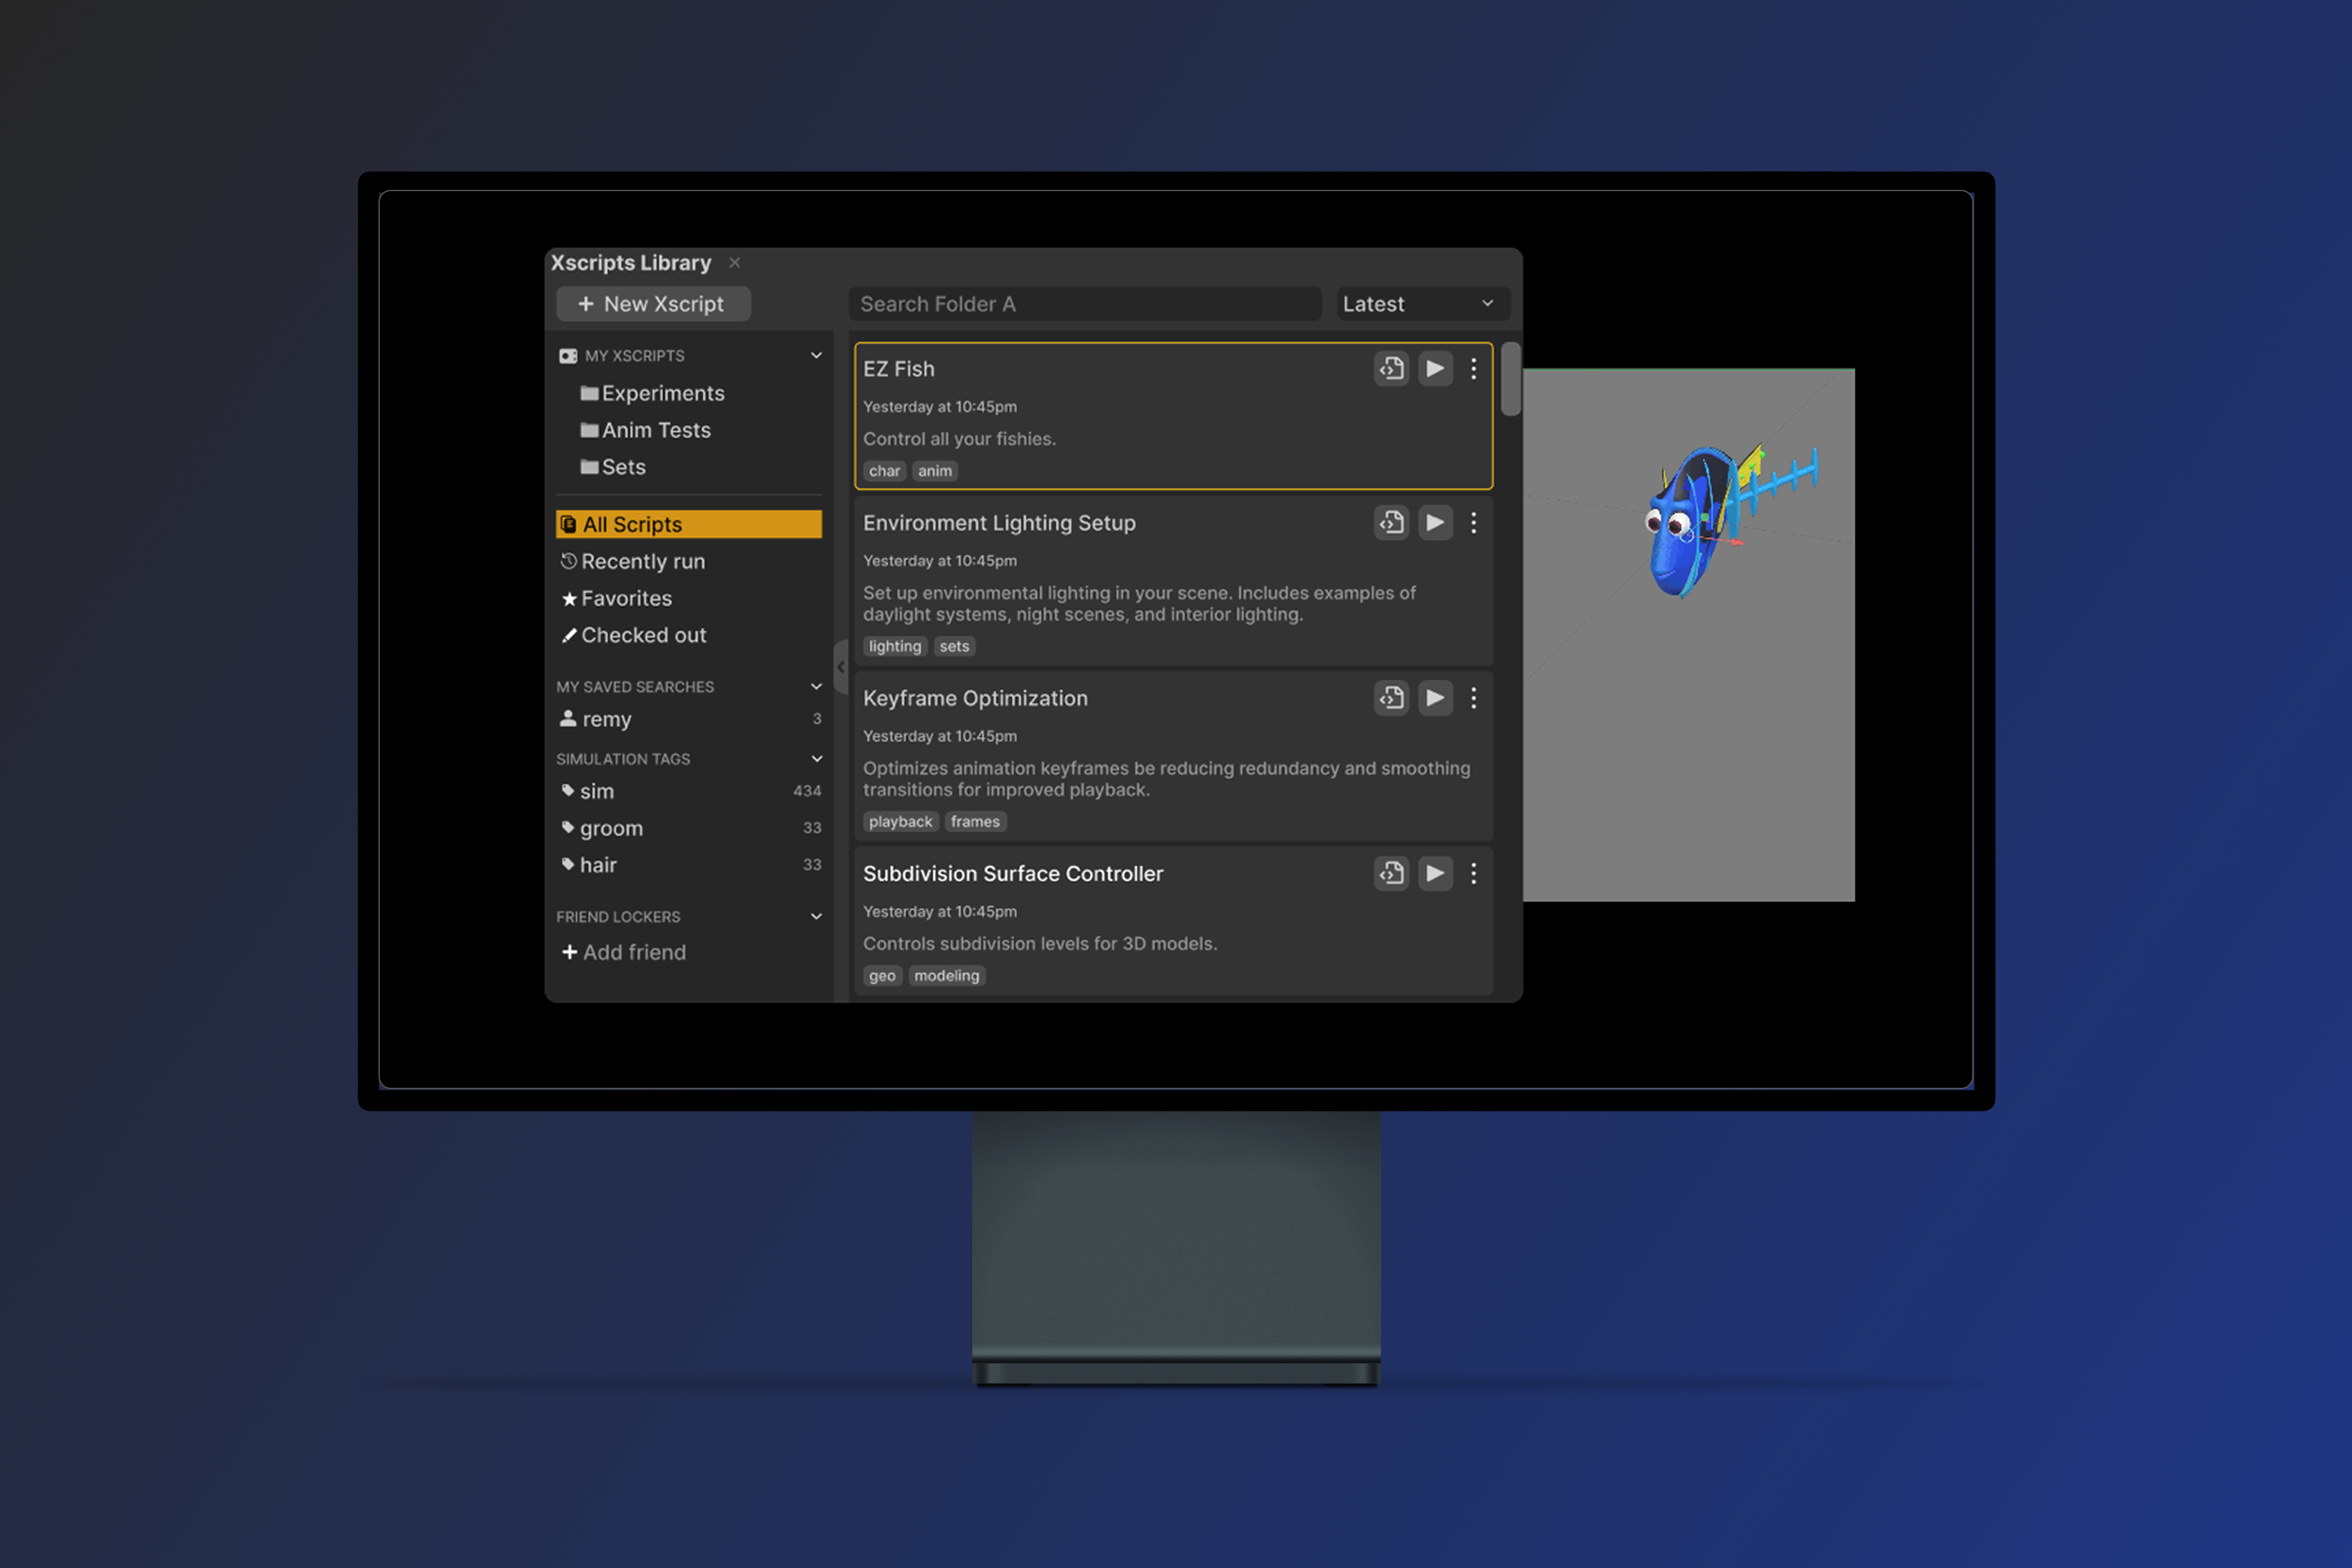Run the Keyframe Optimization script

coord(1435,698)
